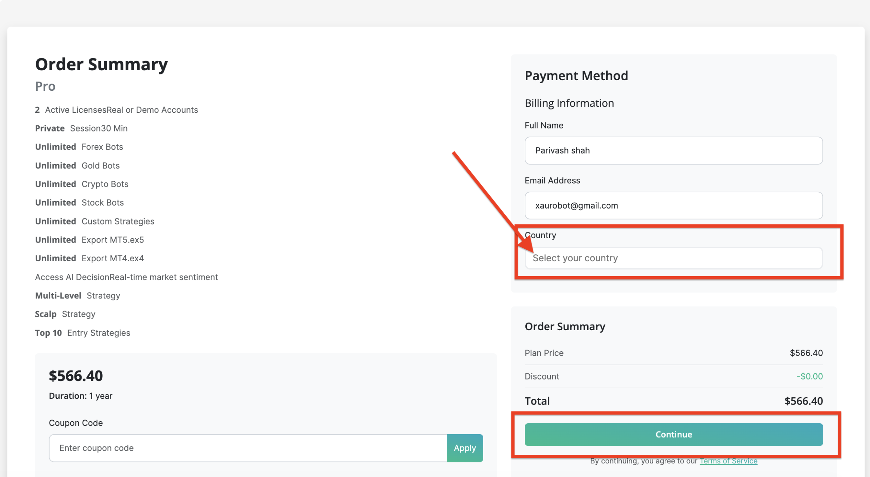Click the Duration: 1 year text

(81, 396)
